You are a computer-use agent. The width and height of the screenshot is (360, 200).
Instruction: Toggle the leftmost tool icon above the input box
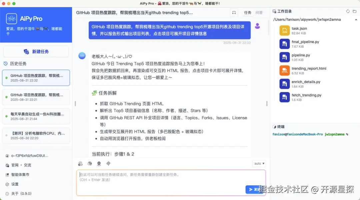80,163
